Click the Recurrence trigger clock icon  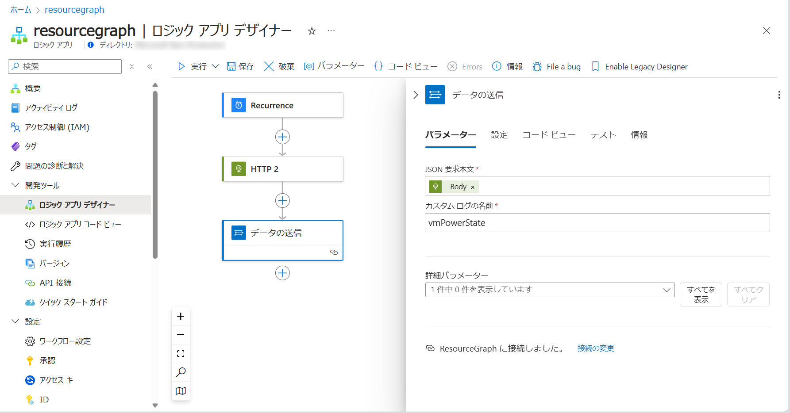pos(239,105)
